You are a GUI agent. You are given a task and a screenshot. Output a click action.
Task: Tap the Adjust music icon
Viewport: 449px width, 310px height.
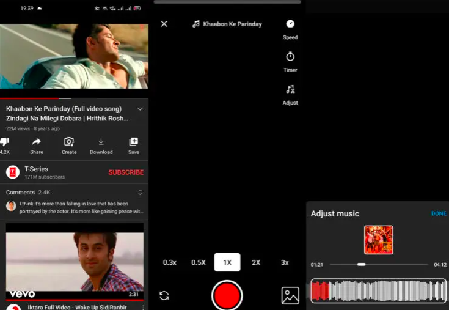(x=290, y=90)
